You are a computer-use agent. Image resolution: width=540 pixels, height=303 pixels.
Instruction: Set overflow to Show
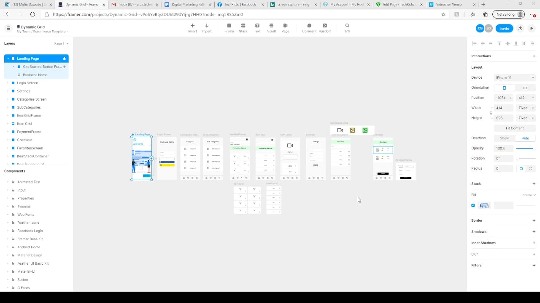tap(504, 138)
